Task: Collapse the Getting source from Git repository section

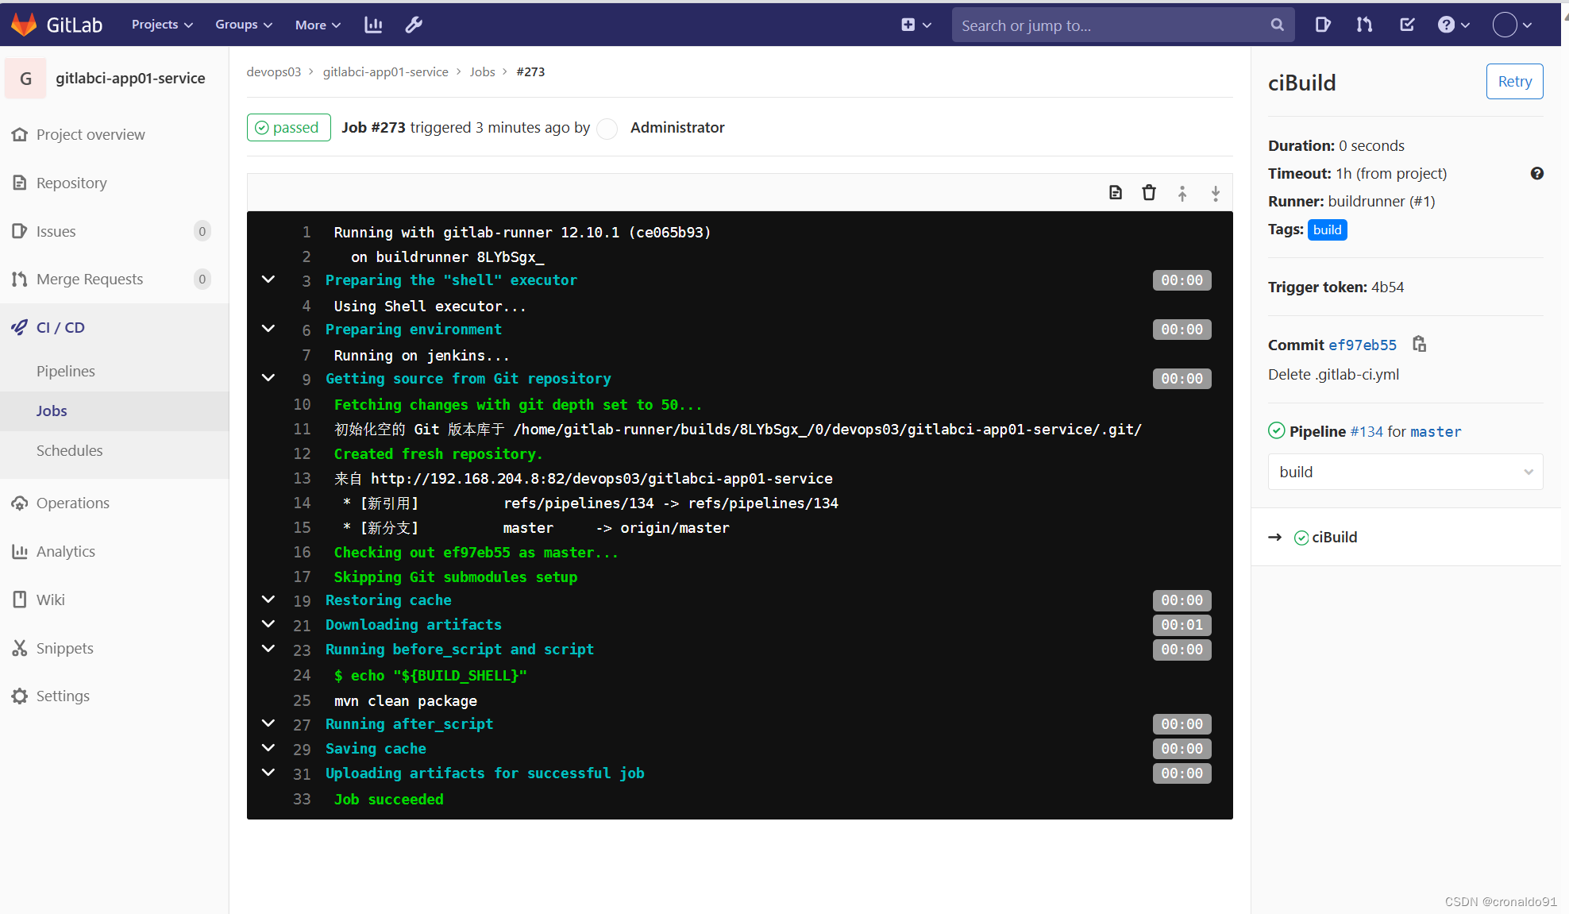Action: [268, 378]
